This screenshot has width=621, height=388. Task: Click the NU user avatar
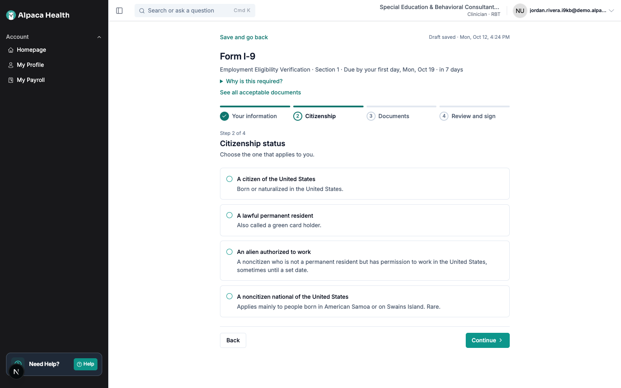pyautogui.click(x=520, y=11)
